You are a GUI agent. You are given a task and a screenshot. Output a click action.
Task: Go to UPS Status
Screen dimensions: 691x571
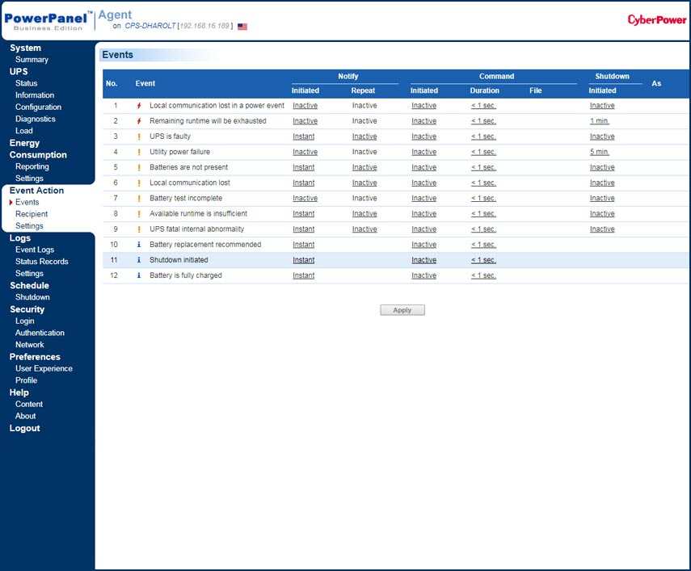[x=27, y=83]
